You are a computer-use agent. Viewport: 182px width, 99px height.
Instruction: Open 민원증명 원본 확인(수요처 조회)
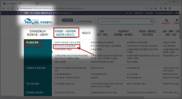pos(104,93)
